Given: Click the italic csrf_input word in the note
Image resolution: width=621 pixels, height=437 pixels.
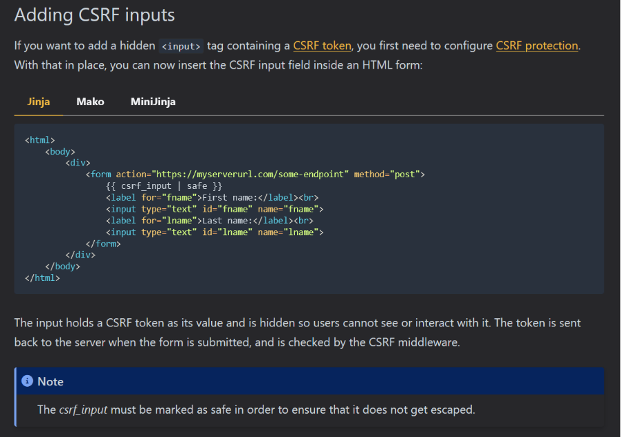Looking at the screenshot, I should [83, 410].
